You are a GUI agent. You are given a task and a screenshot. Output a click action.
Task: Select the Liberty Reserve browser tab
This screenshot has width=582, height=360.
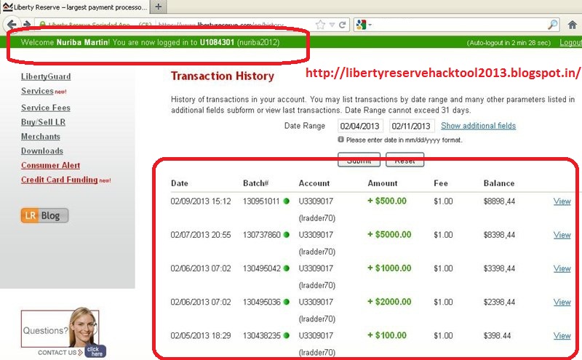click(74, 7)
